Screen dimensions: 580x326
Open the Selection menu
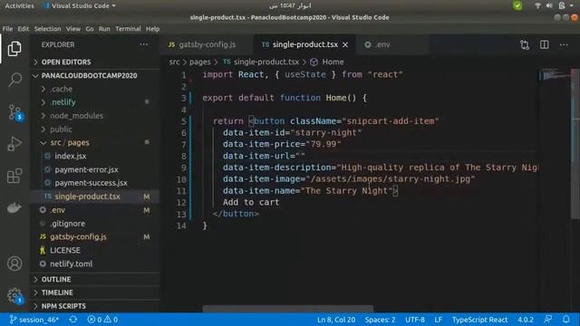pos(47,29)
